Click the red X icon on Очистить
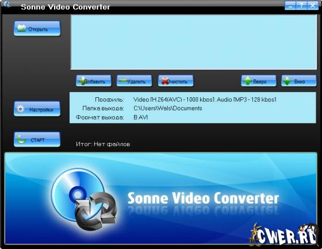The height and width of the screenshot is (249, 322). tap(165, 81)
